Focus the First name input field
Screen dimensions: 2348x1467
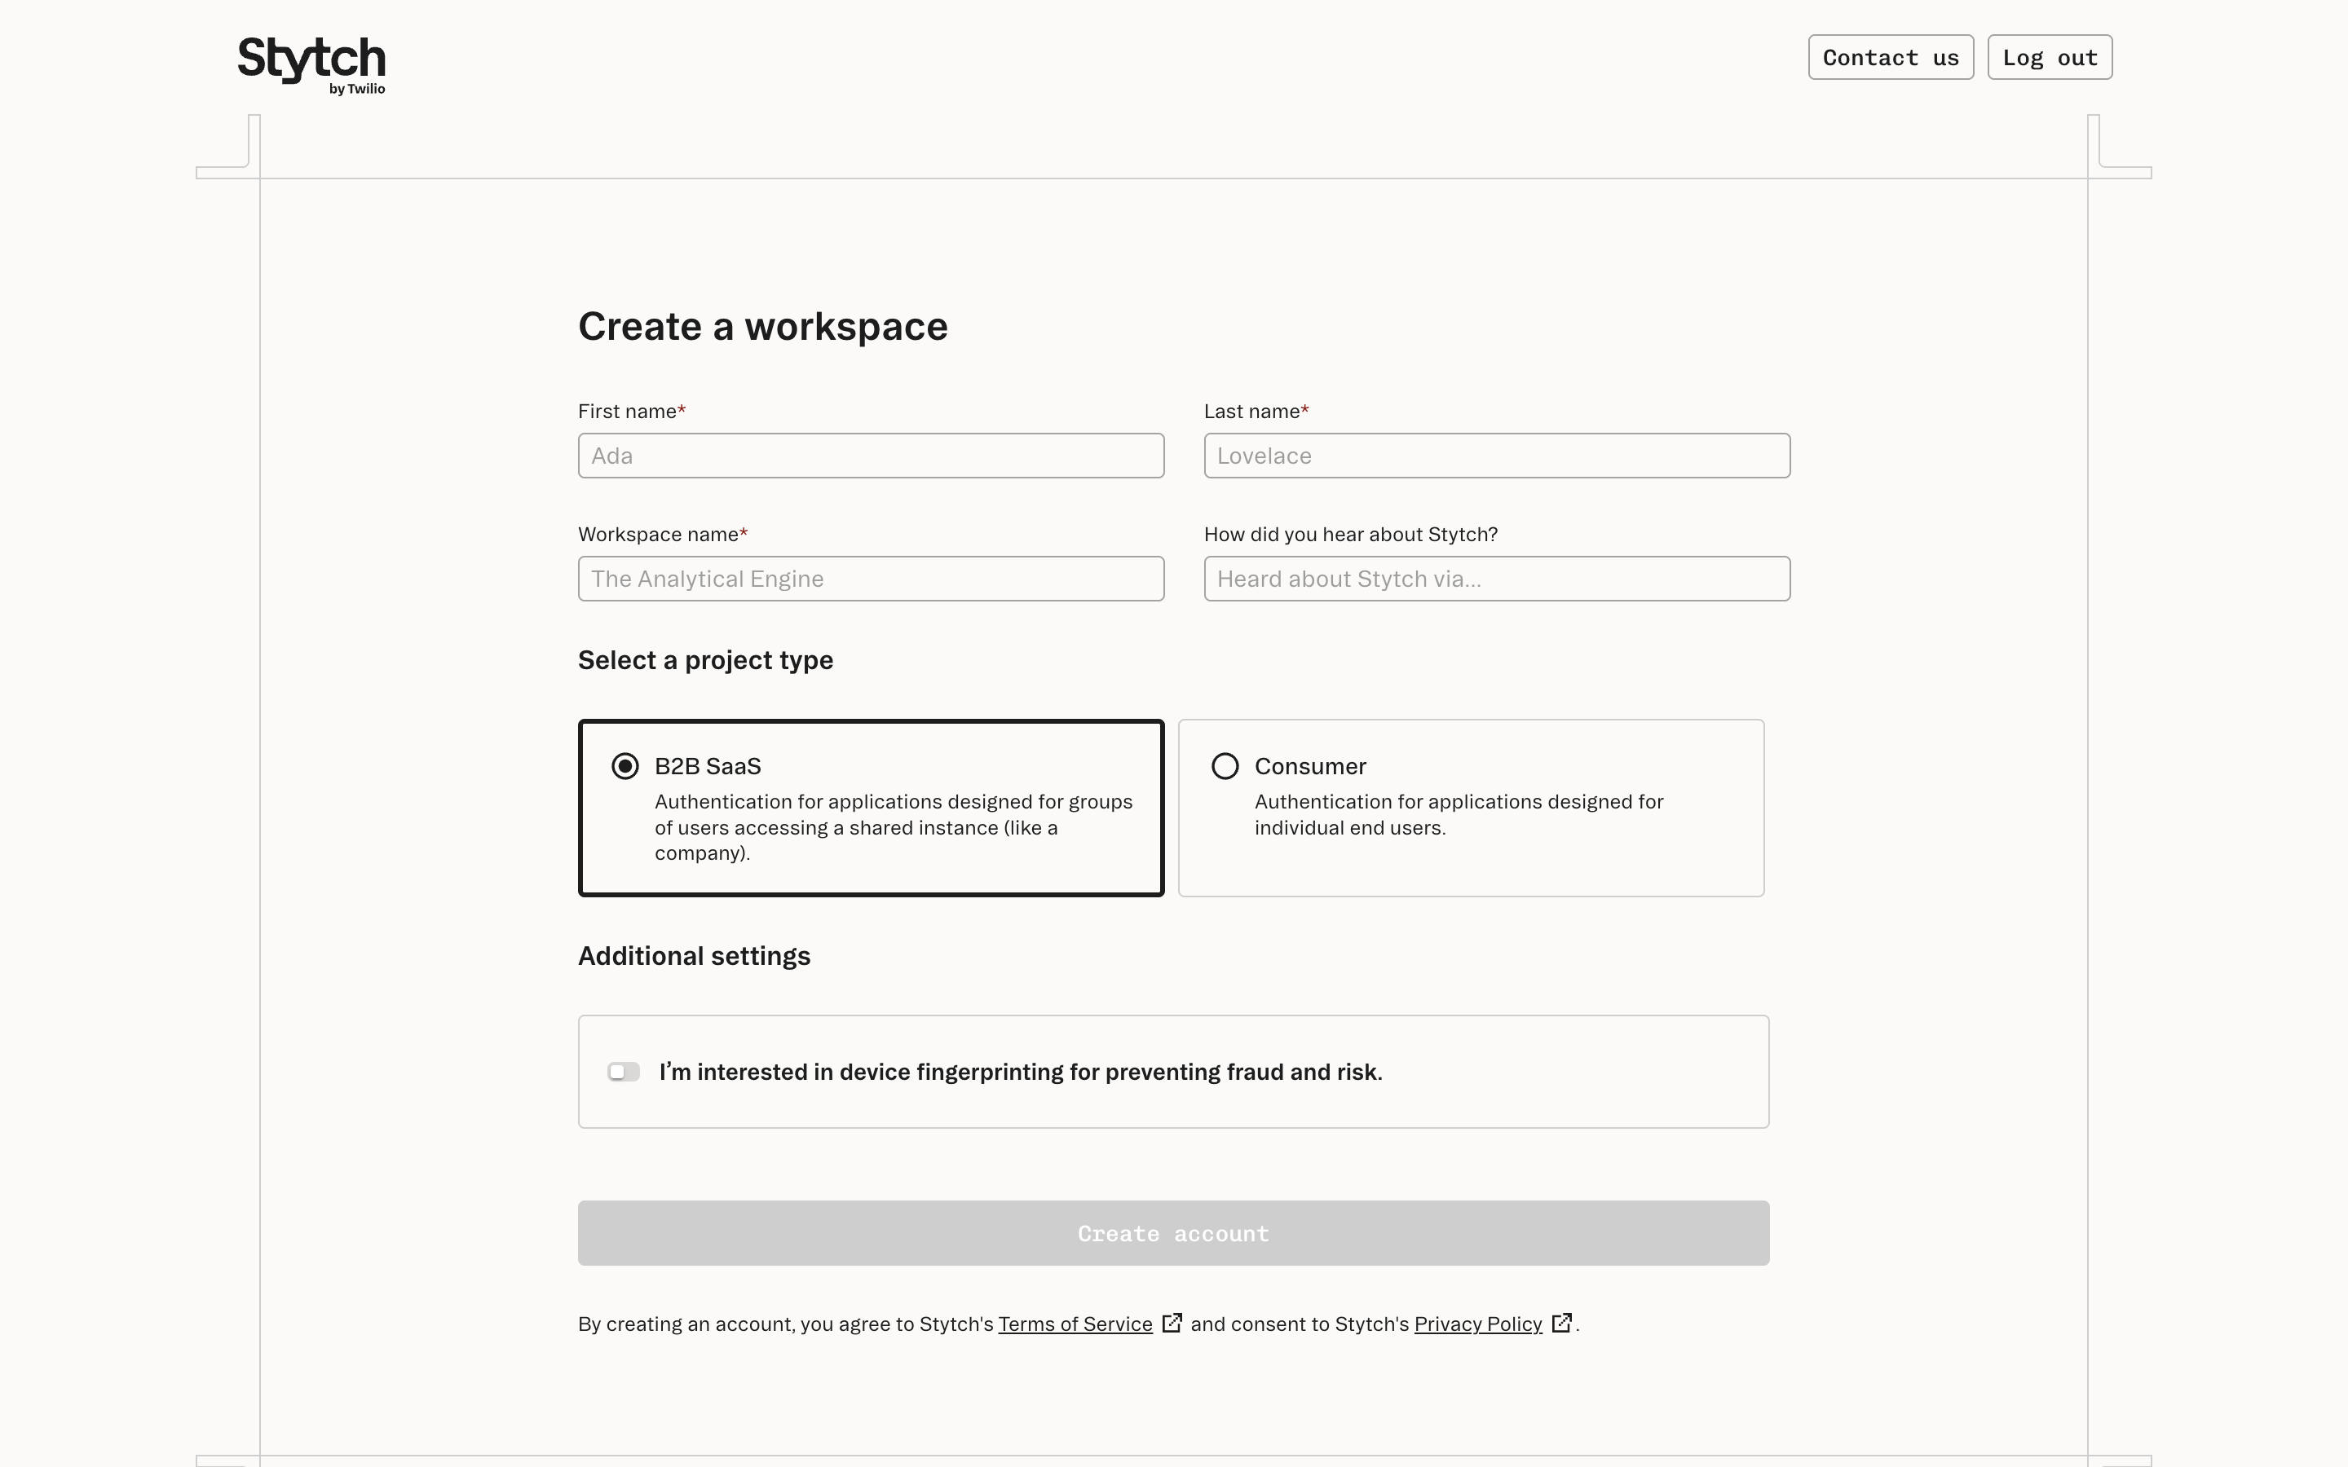(872, 456)
